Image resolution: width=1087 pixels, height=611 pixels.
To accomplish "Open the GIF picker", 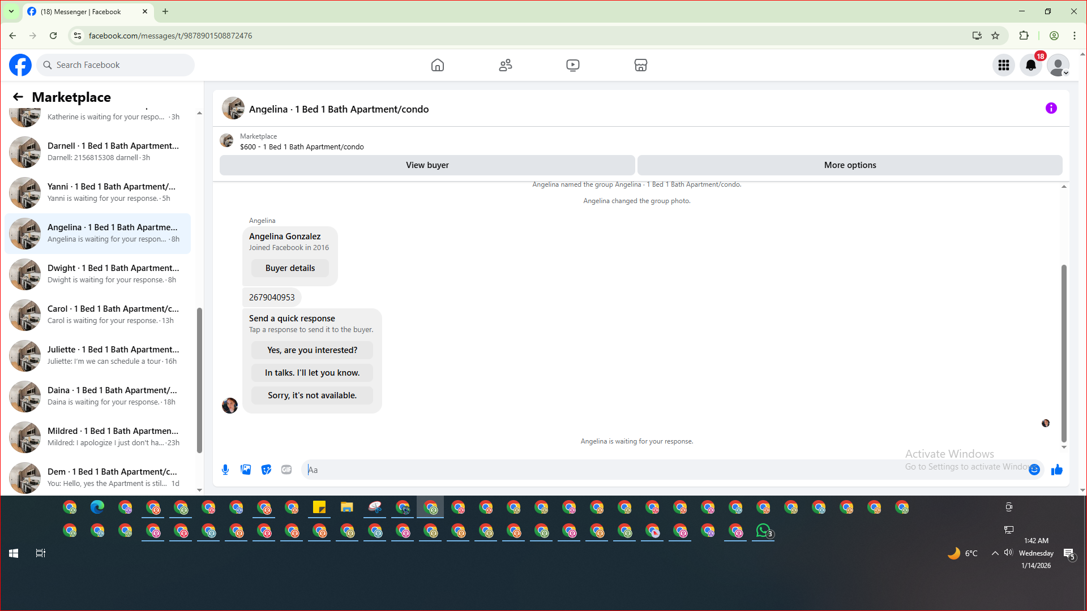I will pos(286,470).
